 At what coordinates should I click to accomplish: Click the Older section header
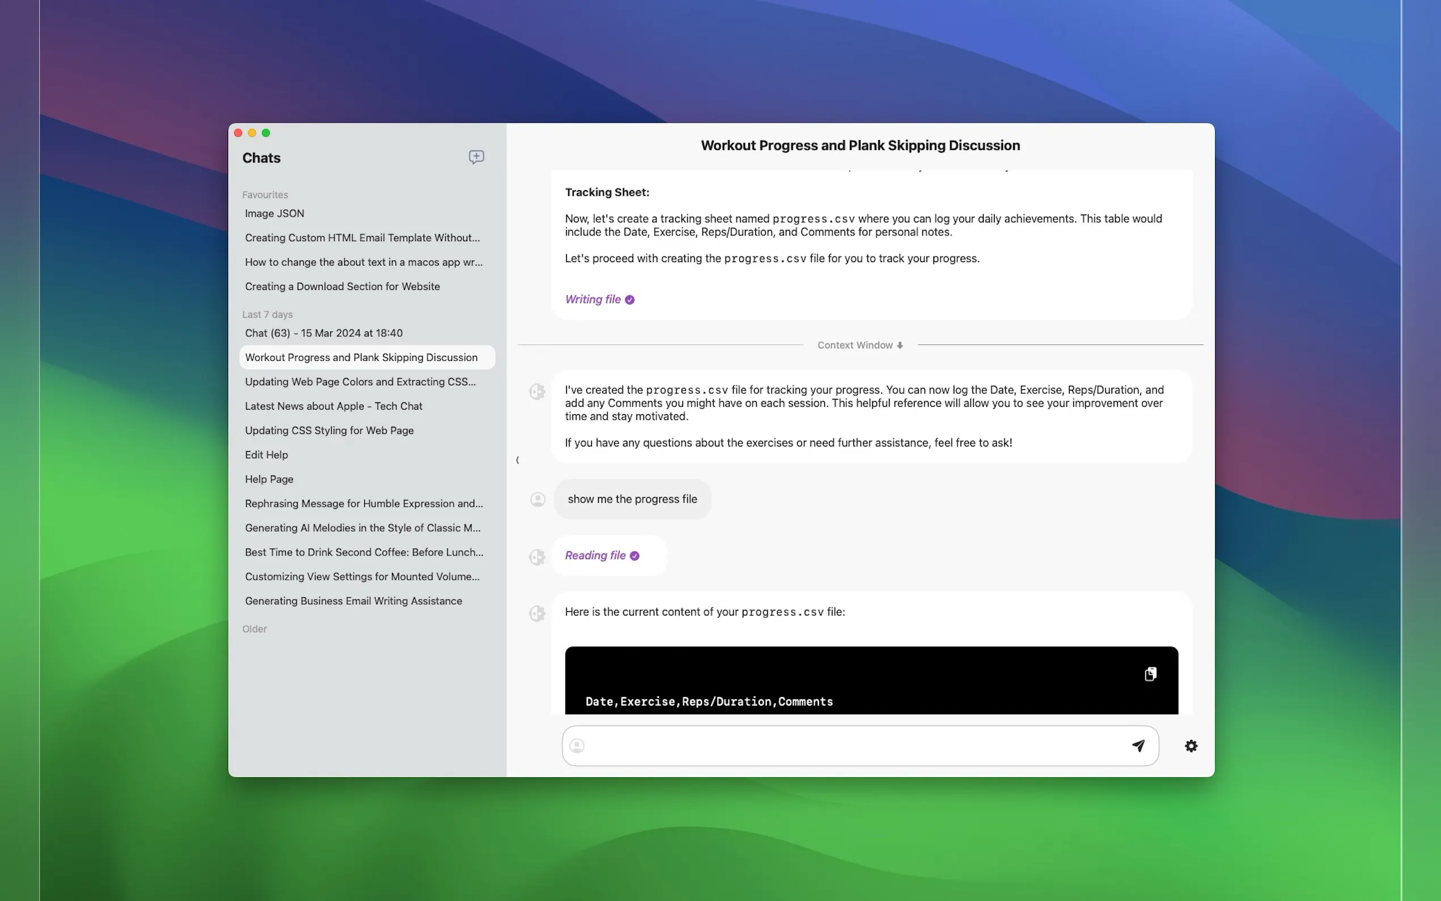click(x=254, y=629)
